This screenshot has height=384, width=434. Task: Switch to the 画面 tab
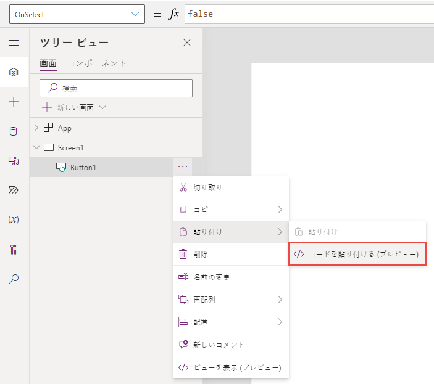pos(48,63)
